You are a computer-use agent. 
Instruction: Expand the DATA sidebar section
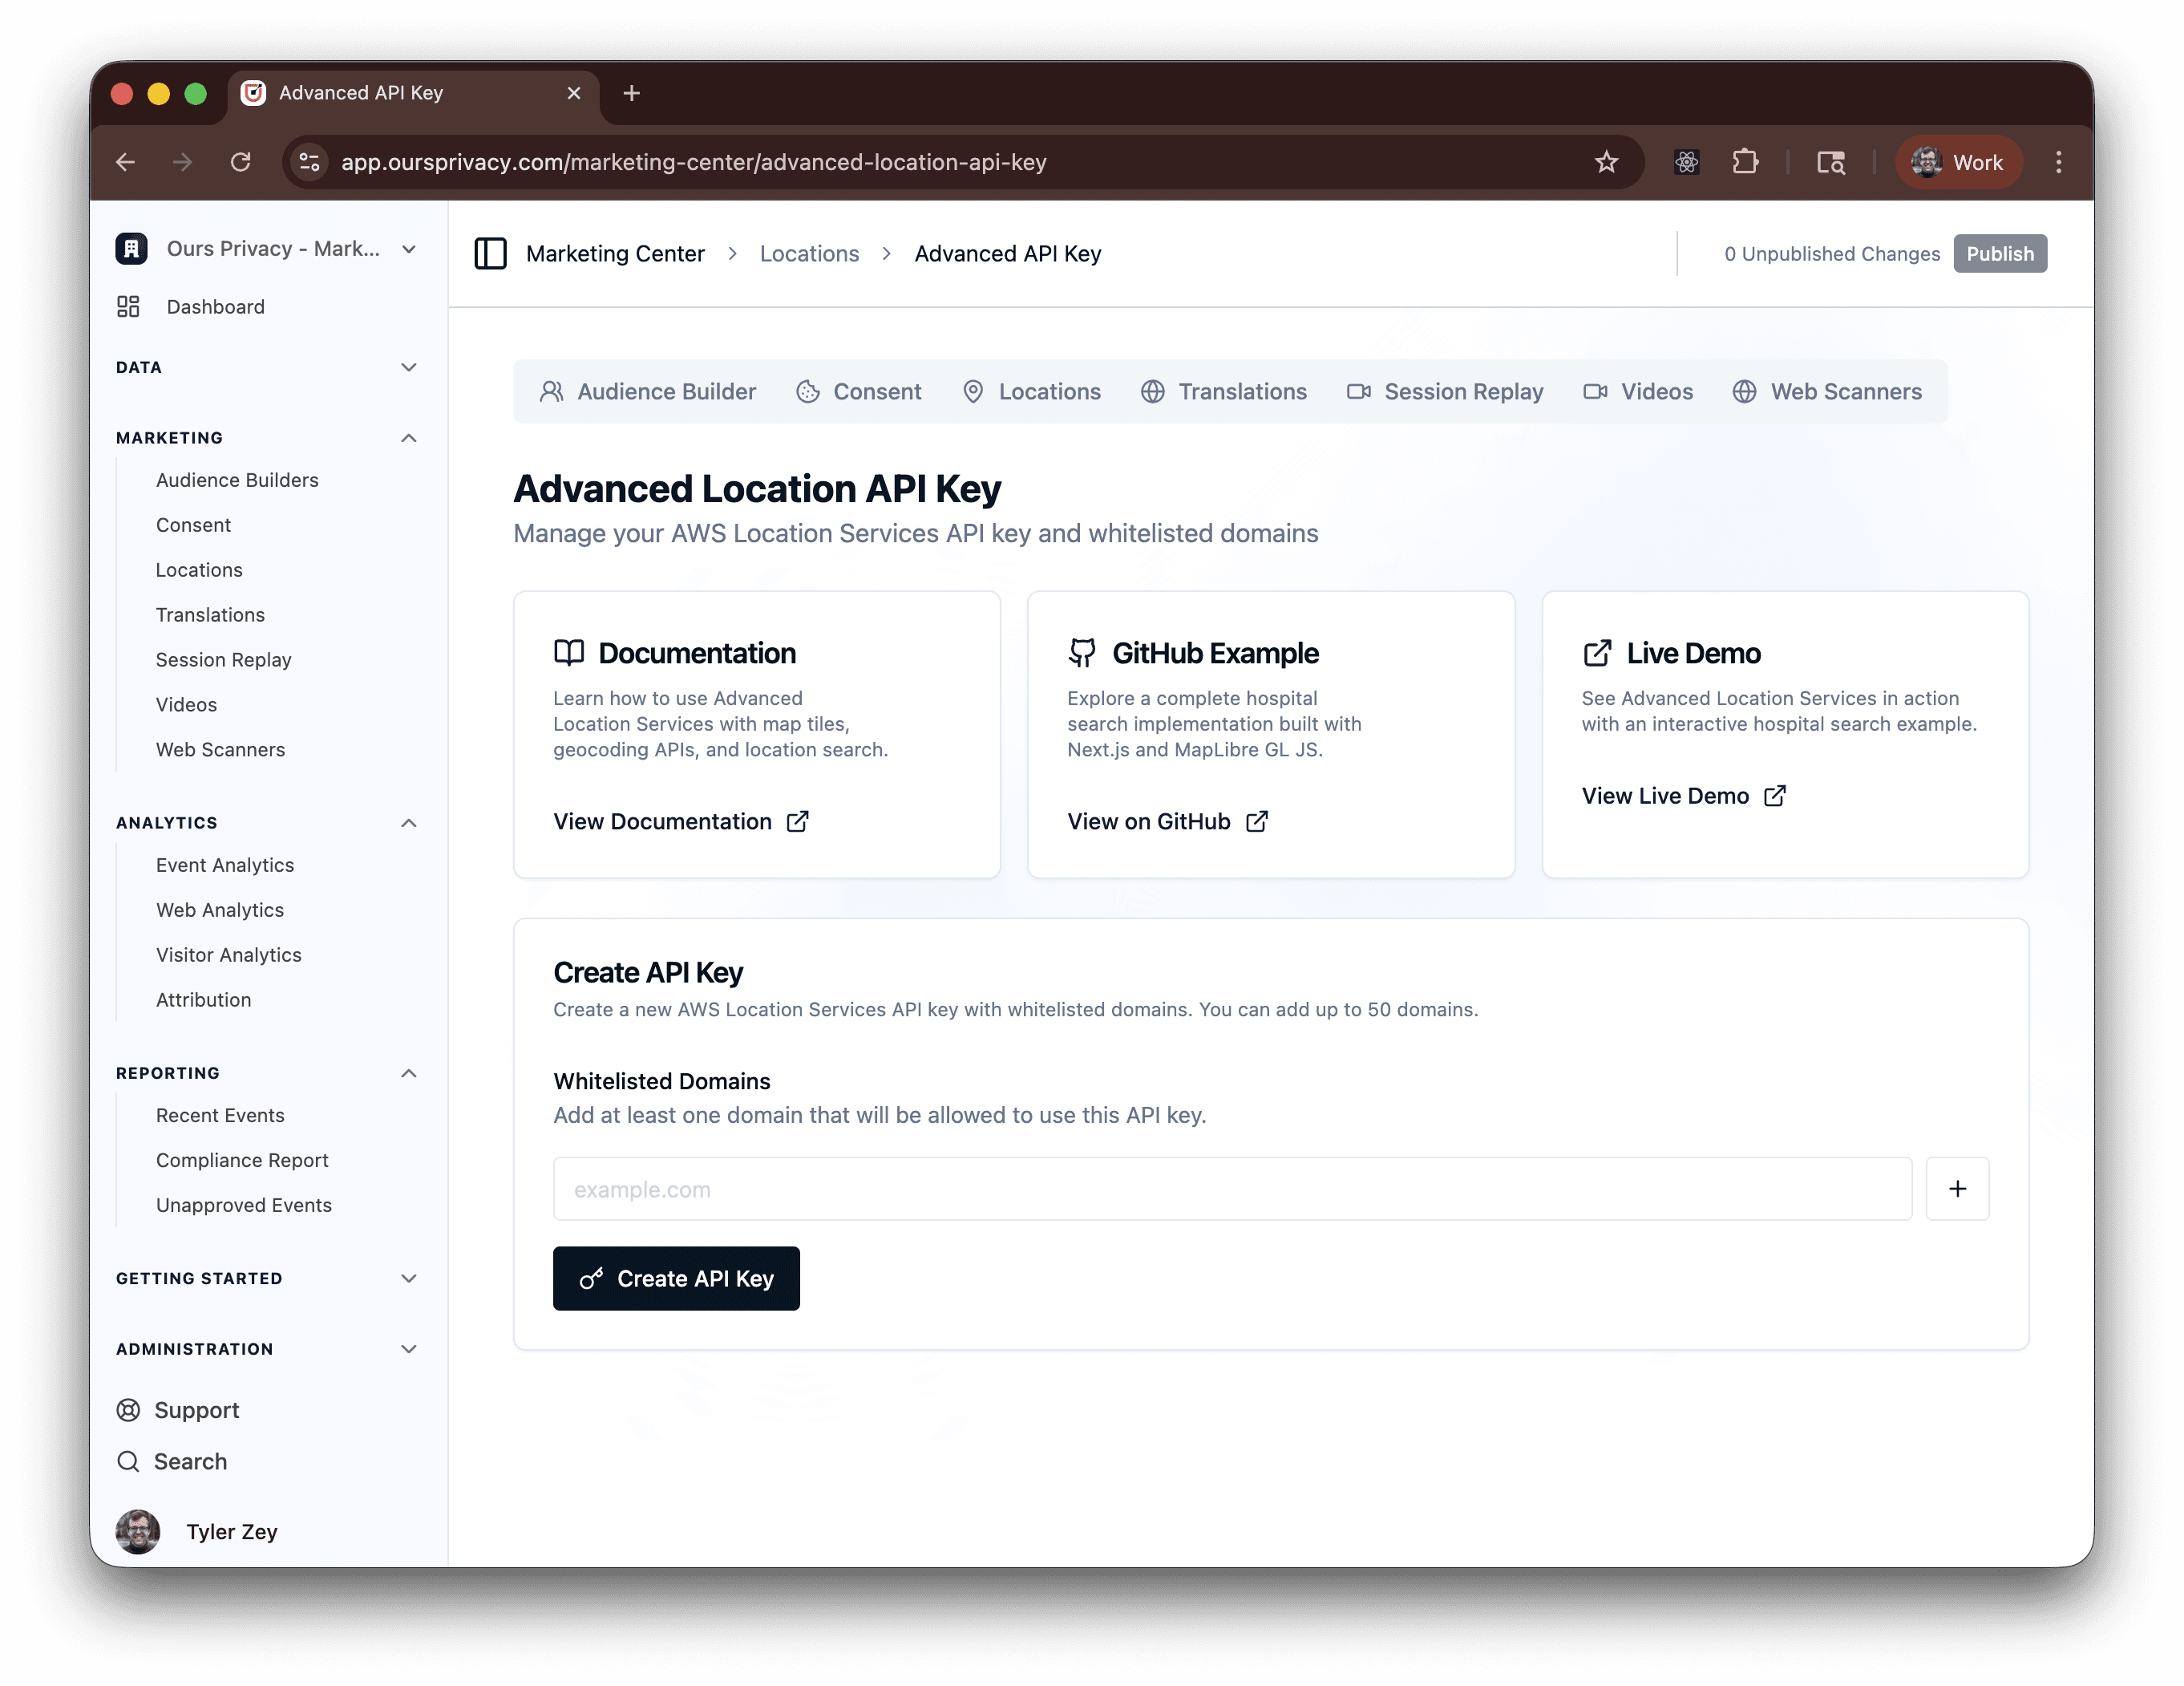[x=408, y=367]
